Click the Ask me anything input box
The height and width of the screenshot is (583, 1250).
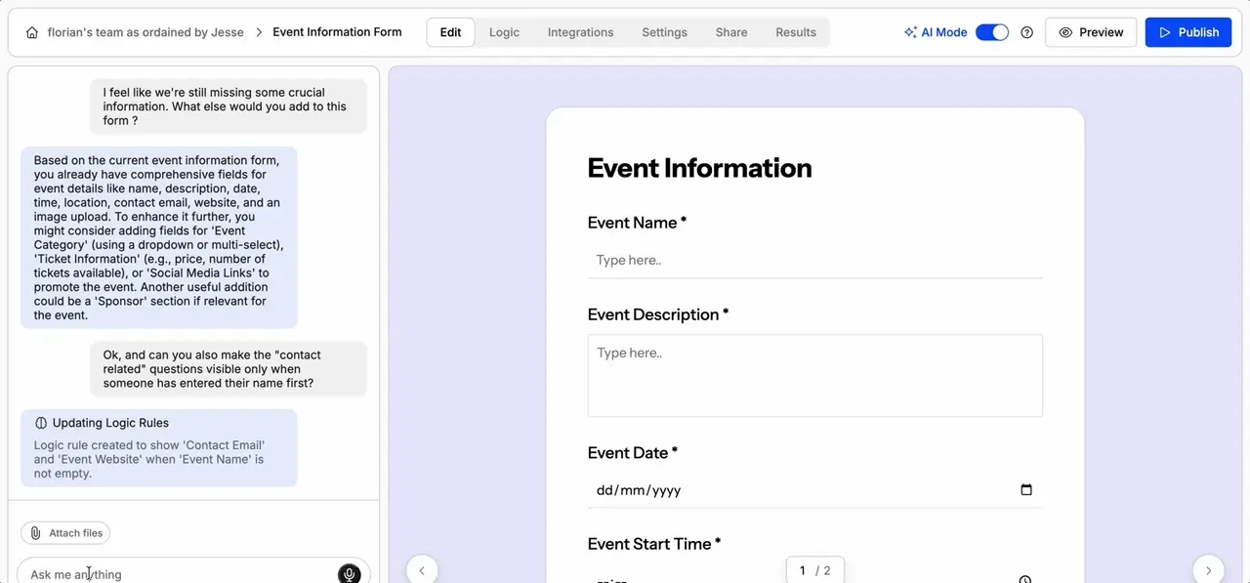[176, 574]
